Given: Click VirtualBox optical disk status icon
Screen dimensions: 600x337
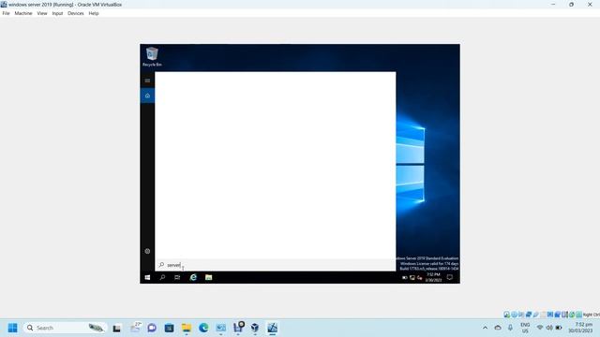Looking at the screenshot, I should coord(514,315).
